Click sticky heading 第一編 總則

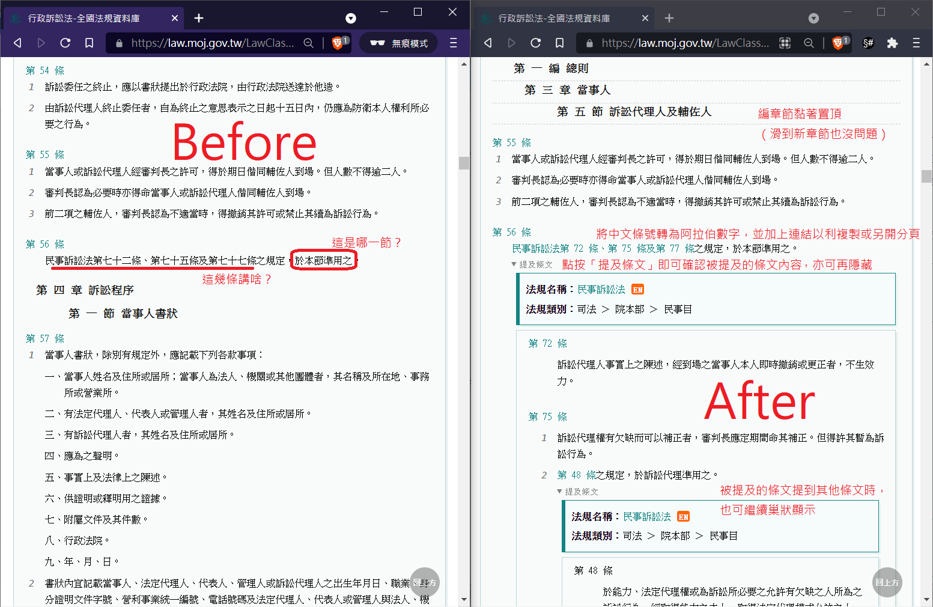[551, 69]
